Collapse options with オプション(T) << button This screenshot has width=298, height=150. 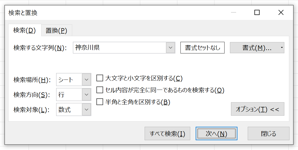click(258, 109)
